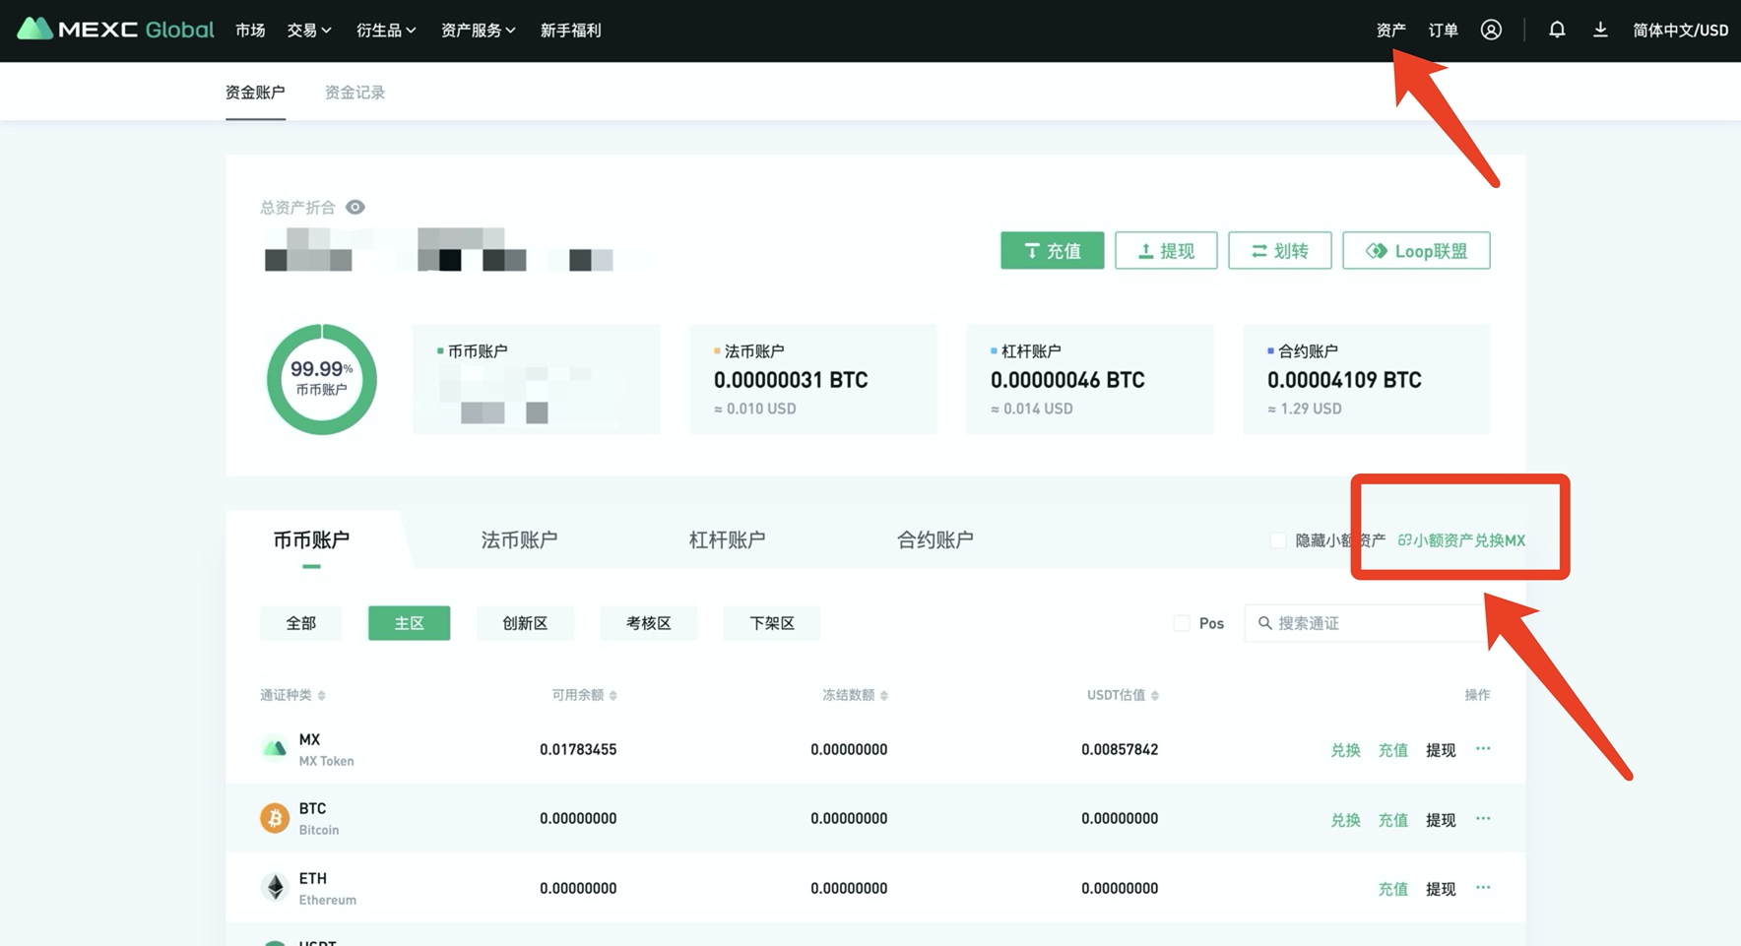Open 资产 in top navigation
The image size is (1741, 946).
(x=1390, y=31)
